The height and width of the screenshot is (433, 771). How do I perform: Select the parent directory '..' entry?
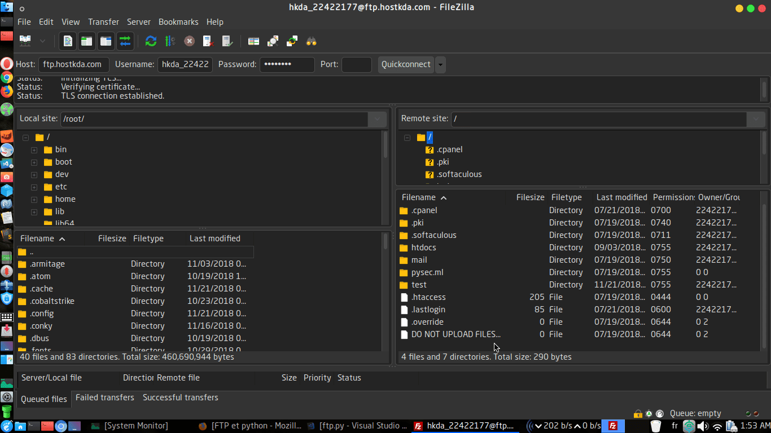tap(135, 251)
